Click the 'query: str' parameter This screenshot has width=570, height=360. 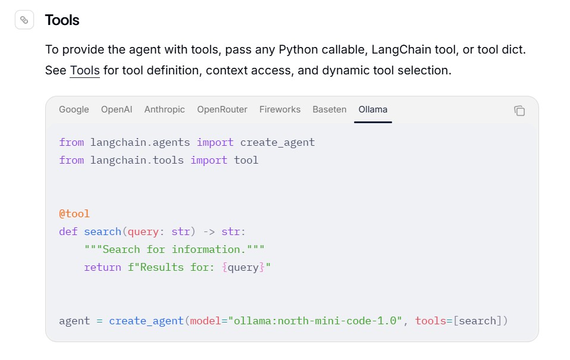coord(158,231)
